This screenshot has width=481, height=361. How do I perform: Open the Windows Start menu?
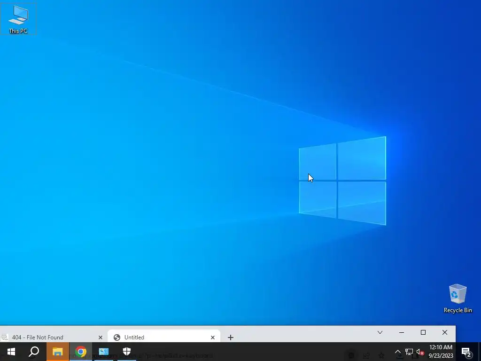(x=11, y=352)
